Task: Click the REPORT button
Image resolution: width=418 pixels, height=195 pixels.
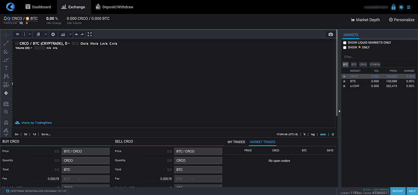Action: click(x=398, y=191)
